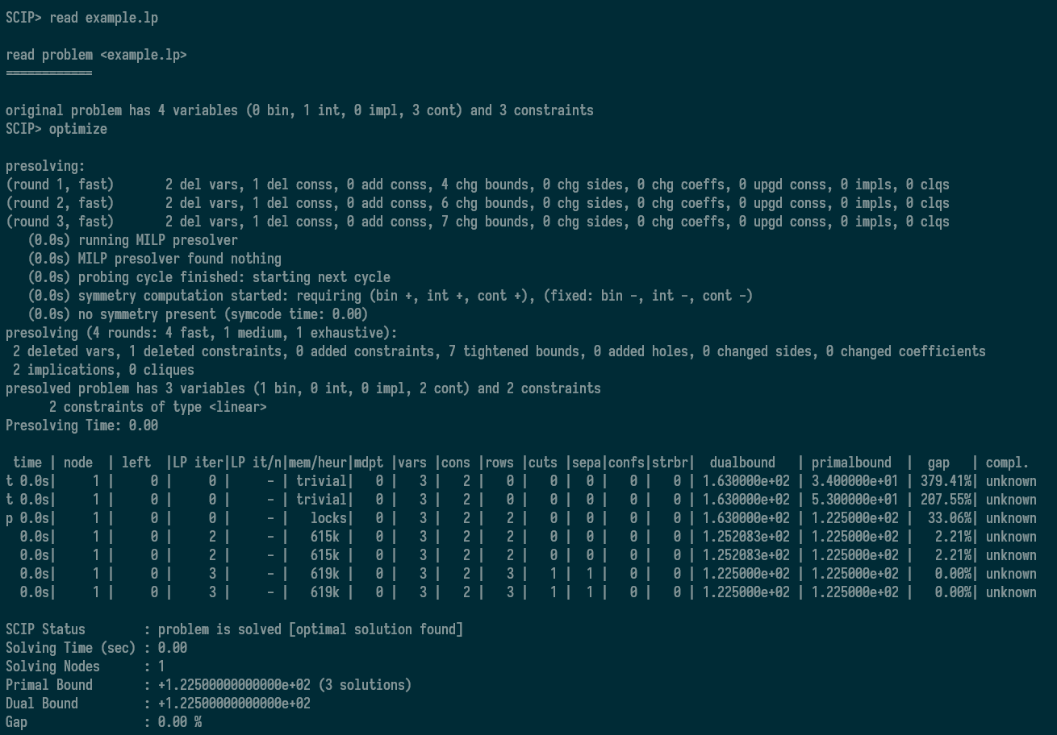
Task: Click the 'locks' heuristic entry in table
Action: coord(328,518)
